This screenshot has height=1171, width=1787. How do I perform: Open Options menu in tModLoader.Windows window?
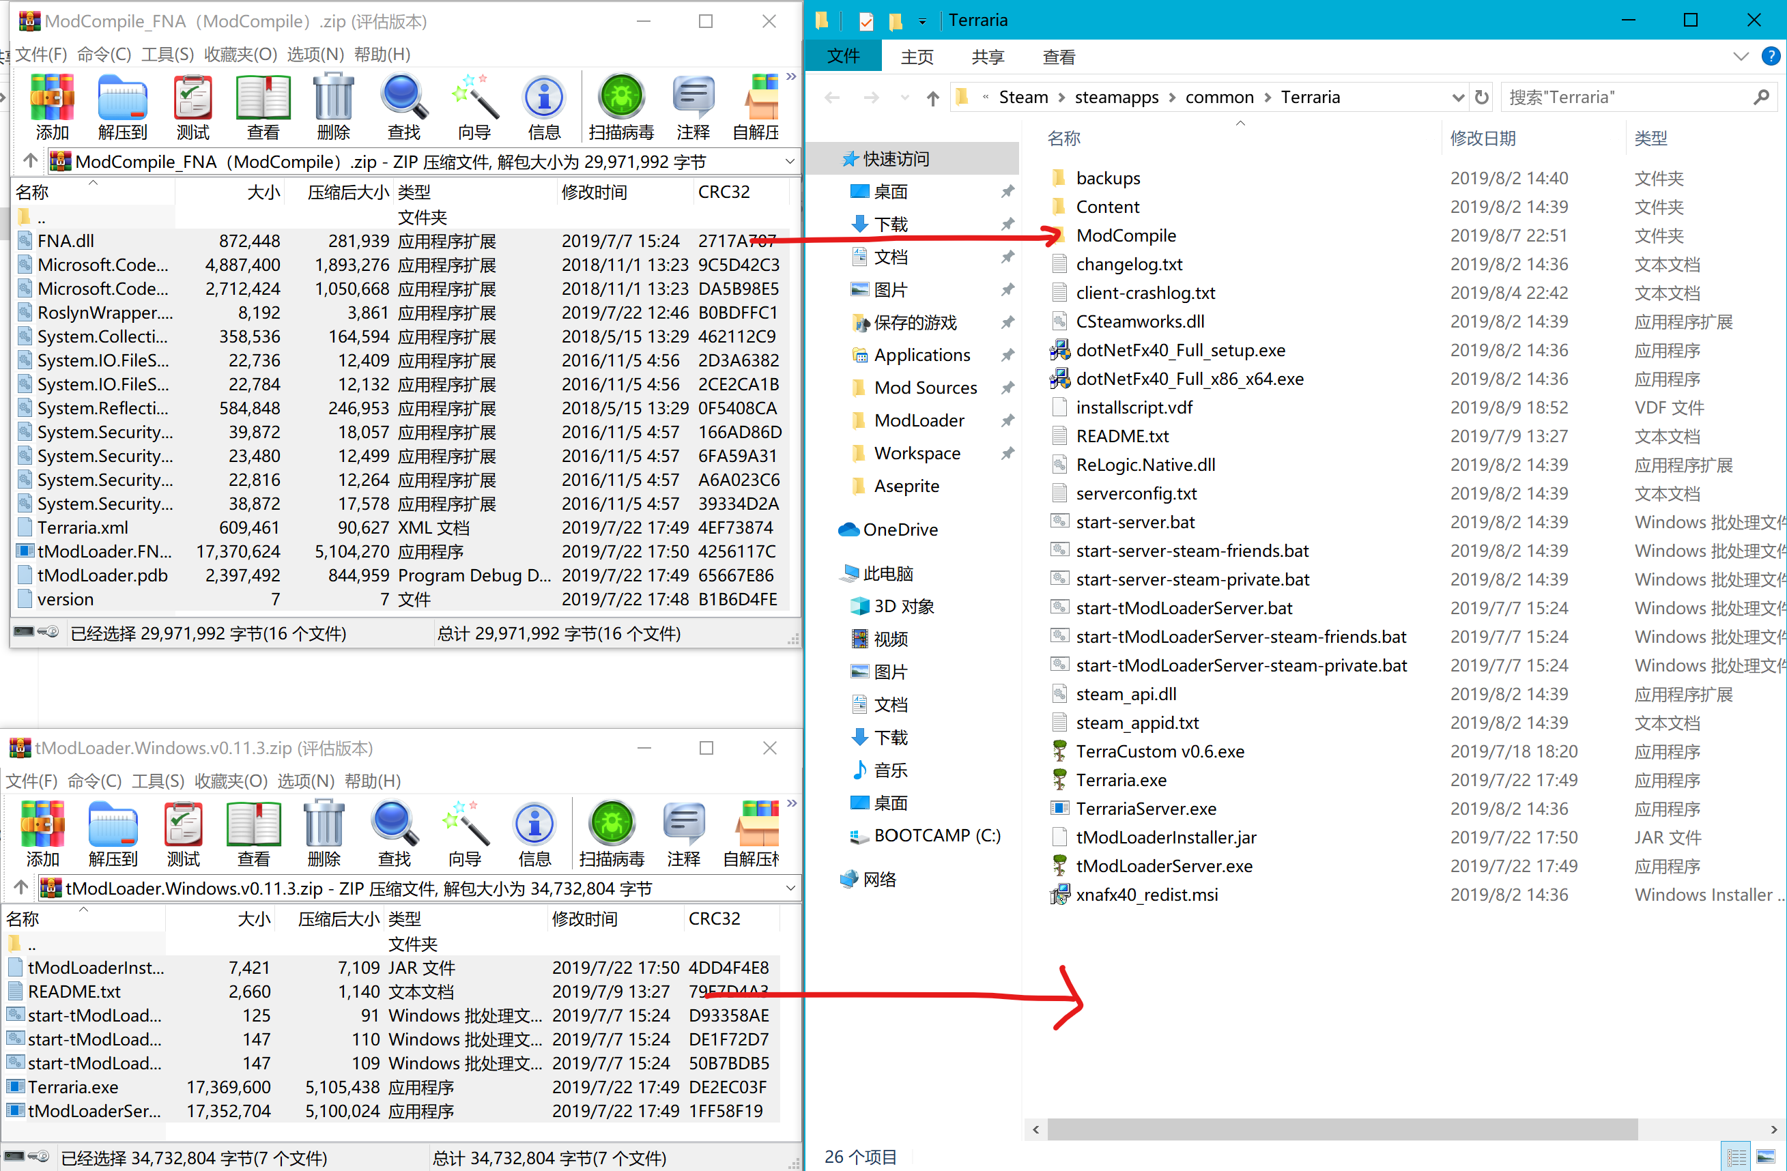pyautogui.click(x=306, y=781)
